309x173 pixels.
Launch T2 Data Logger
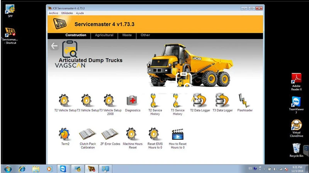coord(199,100)
